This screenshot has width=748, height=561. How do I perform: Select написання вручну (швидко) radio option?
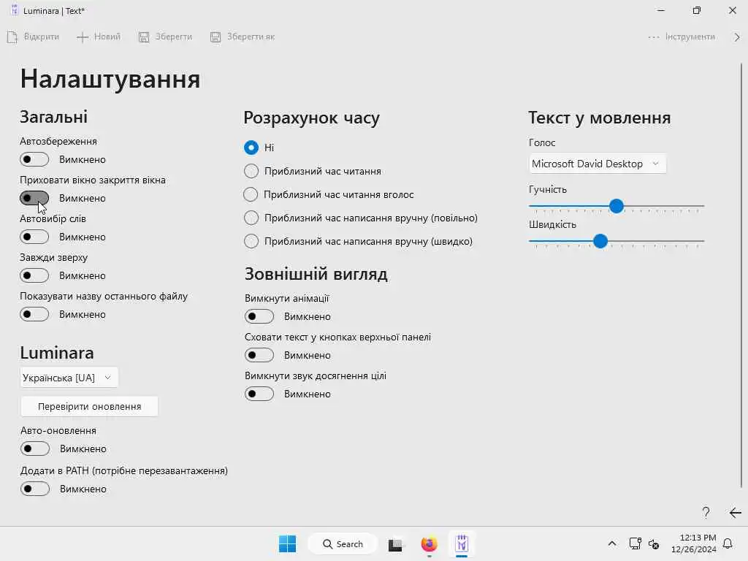pos(251,241)
